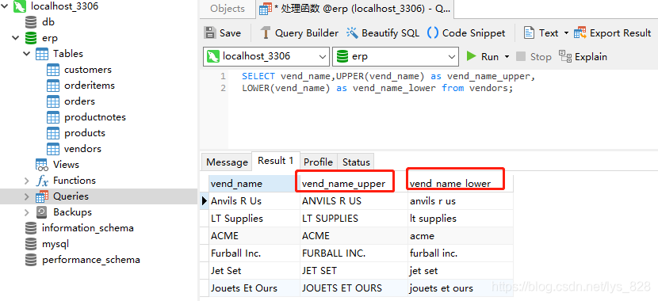Click Explain to show query plan

[583, 56]
